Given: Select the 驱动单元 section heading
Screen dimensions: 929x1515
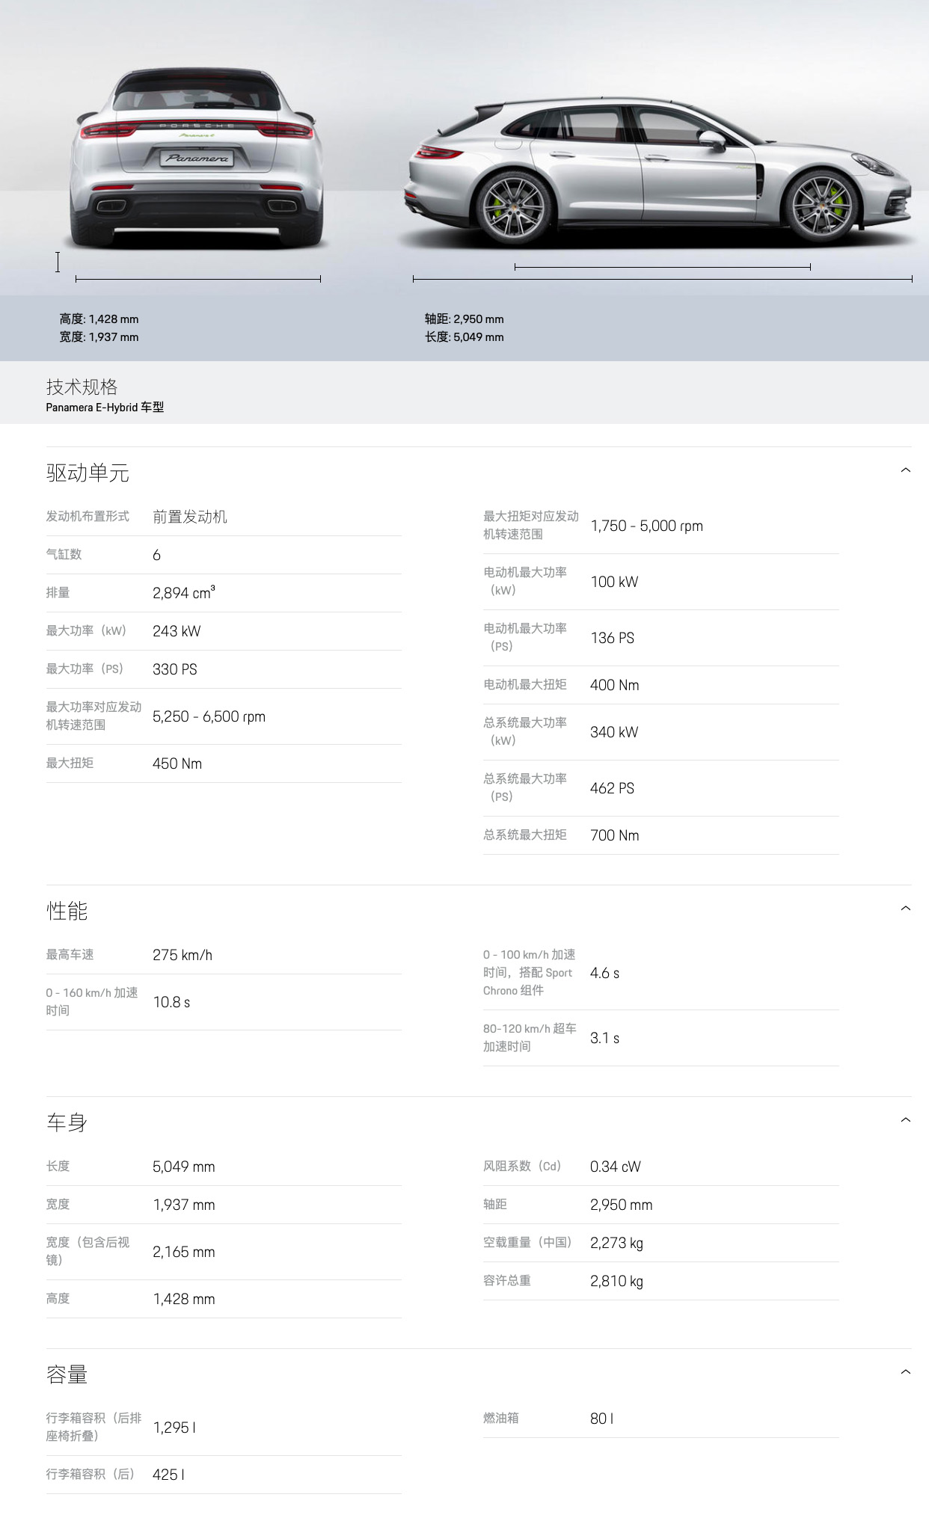Looking at the screenshot, I should [x=88, y=473].
